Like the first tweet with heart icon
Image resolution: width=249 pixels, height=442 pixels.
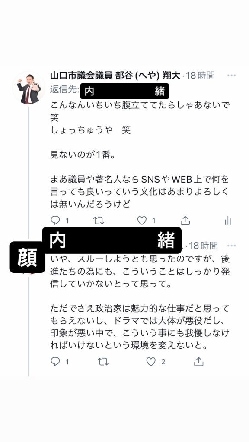142,221
